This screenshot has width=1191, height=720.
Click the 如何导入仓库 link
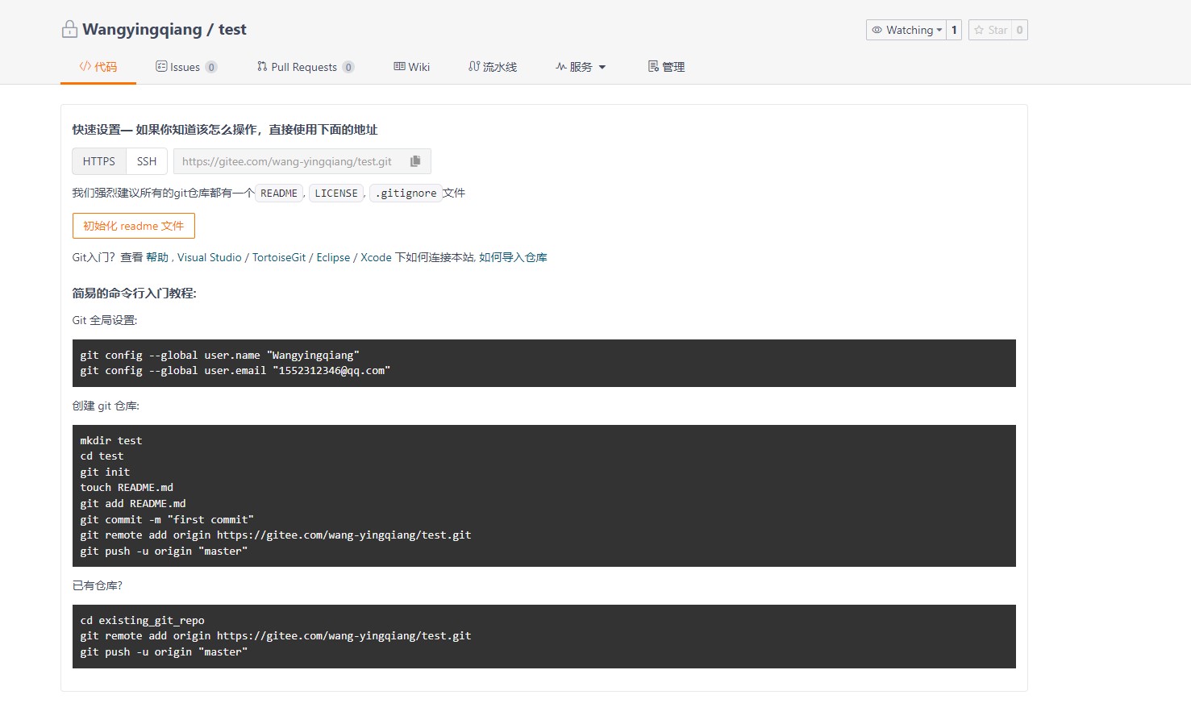tap(513, 257)
